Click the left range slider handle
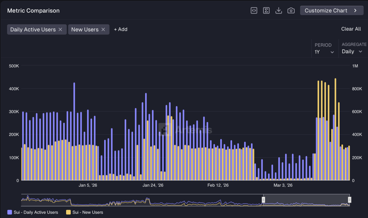 pos(263,200)
